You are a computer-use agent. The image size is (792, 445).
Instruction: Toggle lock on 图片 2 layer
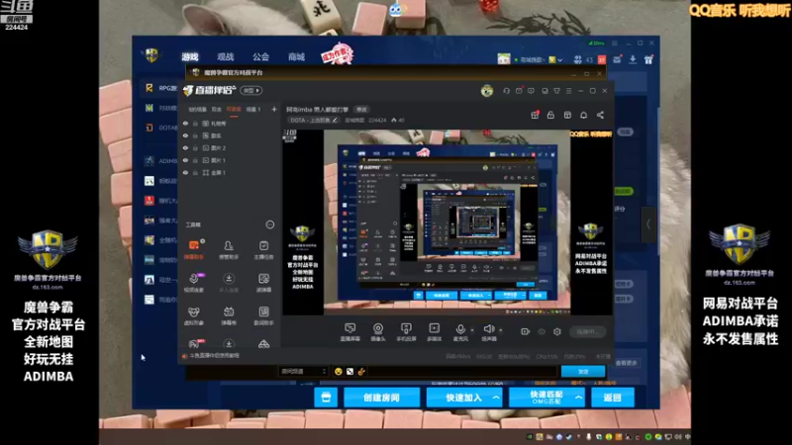(x=195, y=147)
